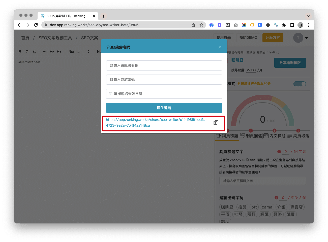Open the 選擇連結失效日期 date picker
Viewport: 328px width, 242px height.
coord(164,94)
